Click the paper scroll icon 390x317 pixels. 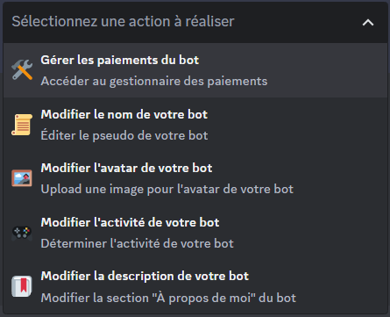[x=22, y=125]
